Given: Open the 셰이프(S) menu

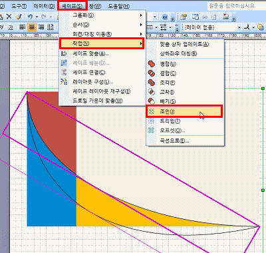Looking at the screenshot, I should tap(72, 6).
